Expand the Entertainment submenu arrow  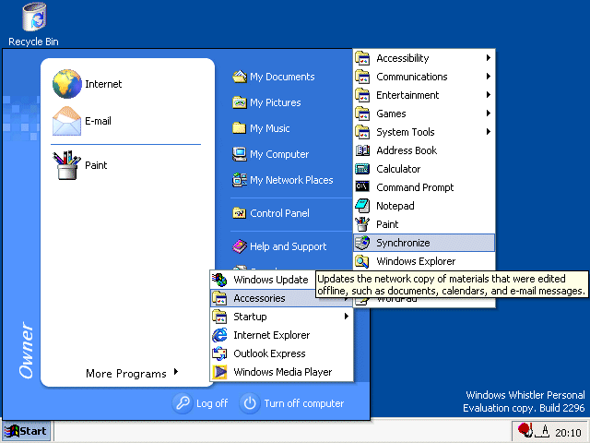[x=488, y=94]
